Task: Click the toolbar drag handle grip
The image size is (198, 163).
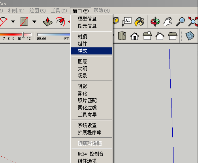Action: click(182, 36)
